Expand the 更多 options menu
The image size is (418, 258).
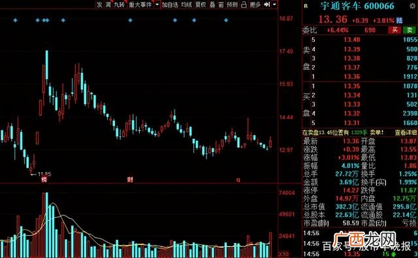(x=255, y=5)
